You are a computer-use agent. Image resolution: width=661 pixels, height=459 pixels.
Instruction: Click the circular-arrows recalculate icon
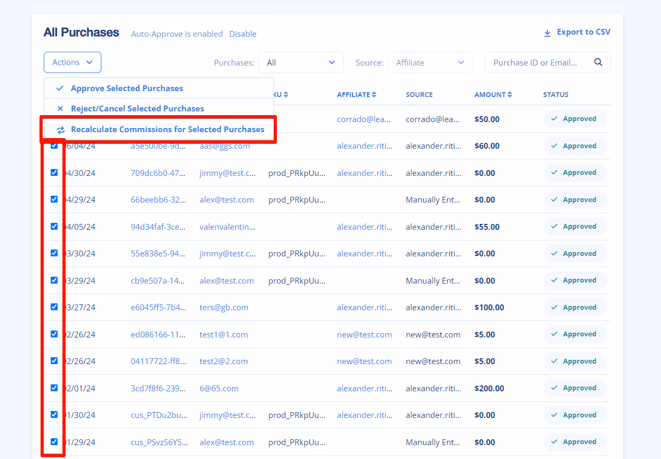60,129
